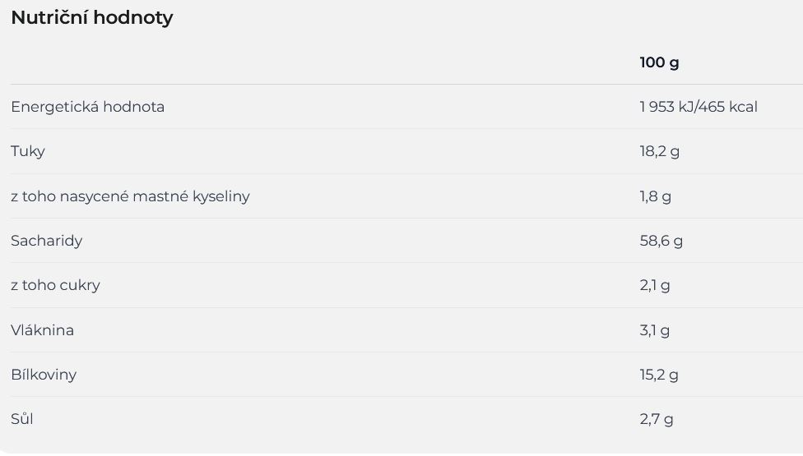
Task: Click the z toho cukry label
Action: (x=55, y=285)
